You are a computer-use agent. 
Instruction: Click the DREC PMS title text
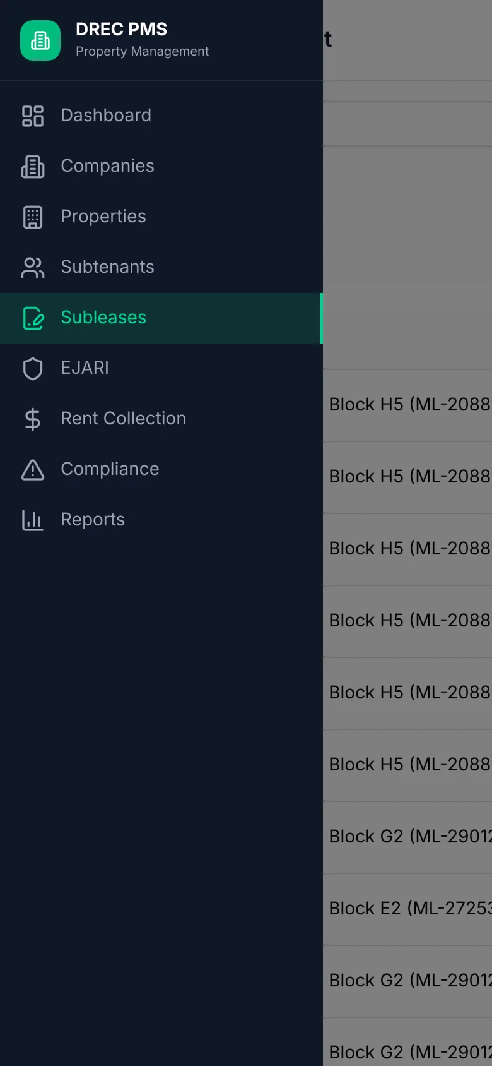[121, 29]
